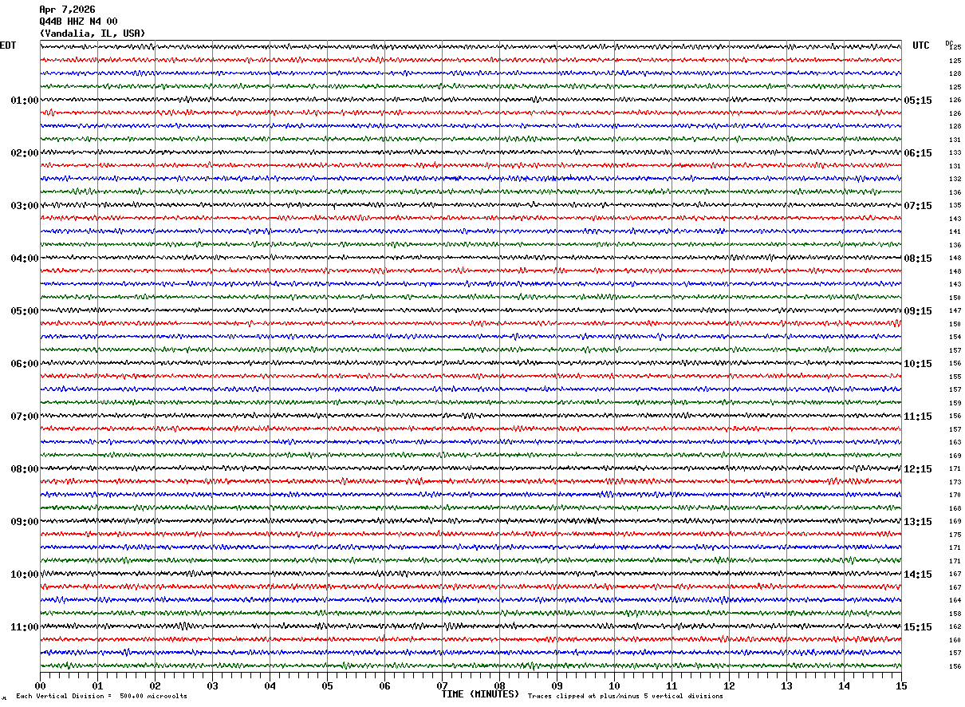This screenshot has width=965, height=707.
Task: Select station code text Q44B HHZ N4 00
Action: (78, 22)
